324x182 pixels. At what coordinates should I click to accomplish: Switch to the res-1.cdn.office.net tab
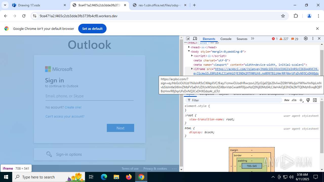pyautogui.click(x=159, y=5)
